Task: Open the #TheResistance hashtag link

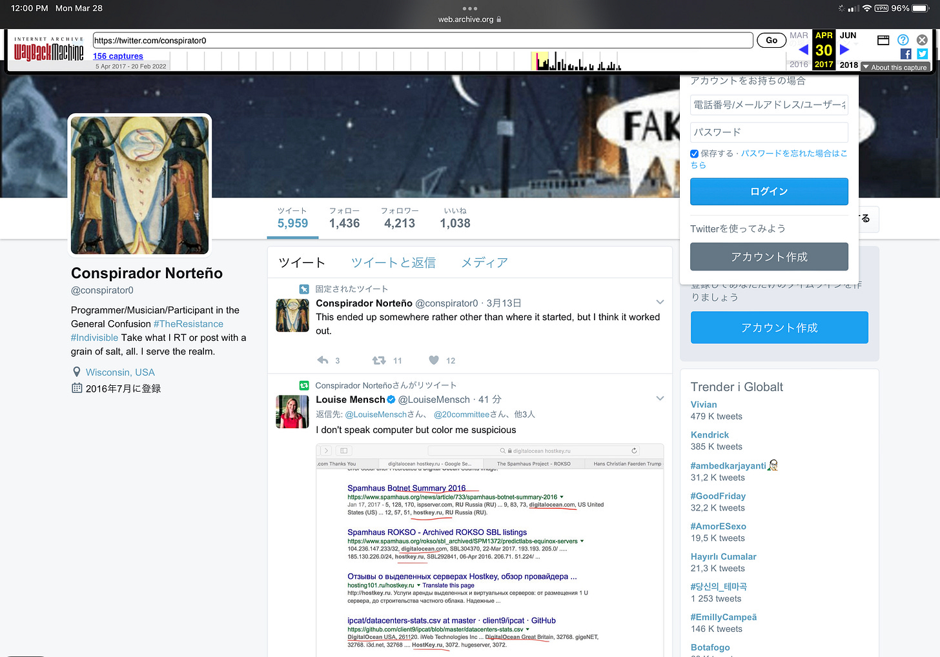Action: pyautogui.click(x=189, y=324)
